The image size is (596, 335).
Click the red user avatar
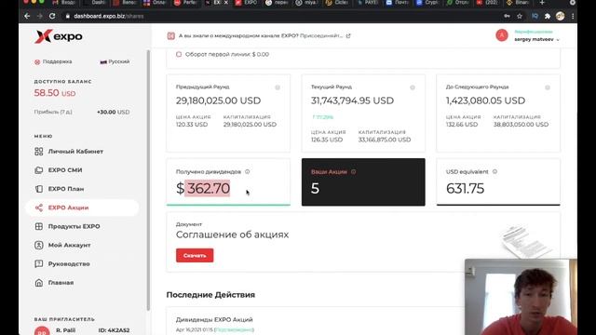(502, 35)
